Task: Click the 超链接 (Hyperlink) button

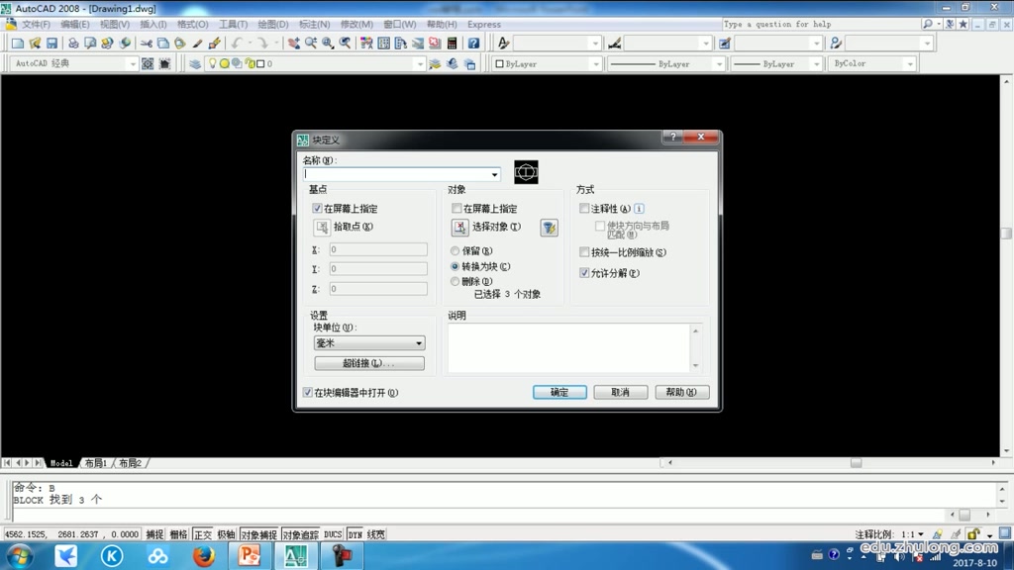Action: 368,362
